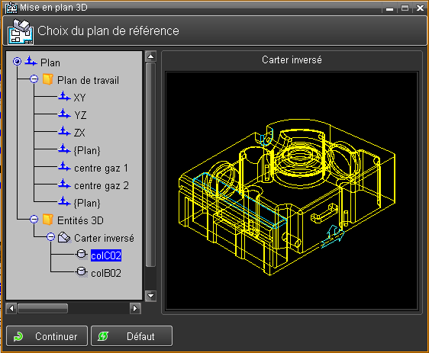Click the XY plane icon
The height and width of the screenshot is (353, 429).
point(64,97)
